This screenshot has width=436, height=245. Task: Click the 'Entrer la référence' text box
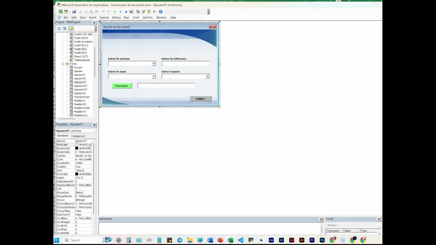click(x=185, y=64)
